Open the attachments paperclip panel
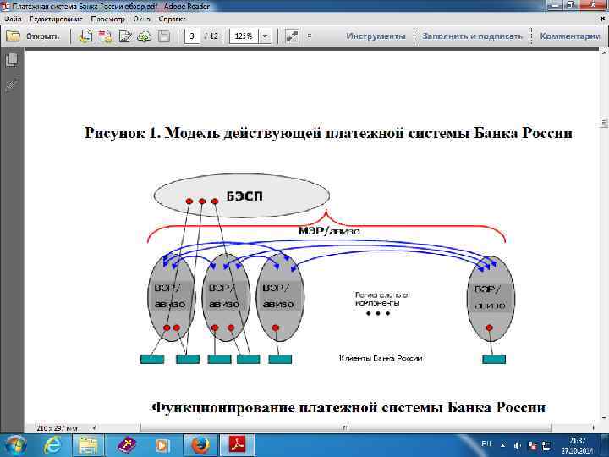The image size is (609, 457). tap(12, 85)
